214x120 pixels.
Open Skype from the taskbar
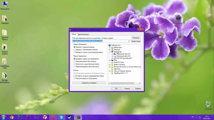[x=62, y=117]
